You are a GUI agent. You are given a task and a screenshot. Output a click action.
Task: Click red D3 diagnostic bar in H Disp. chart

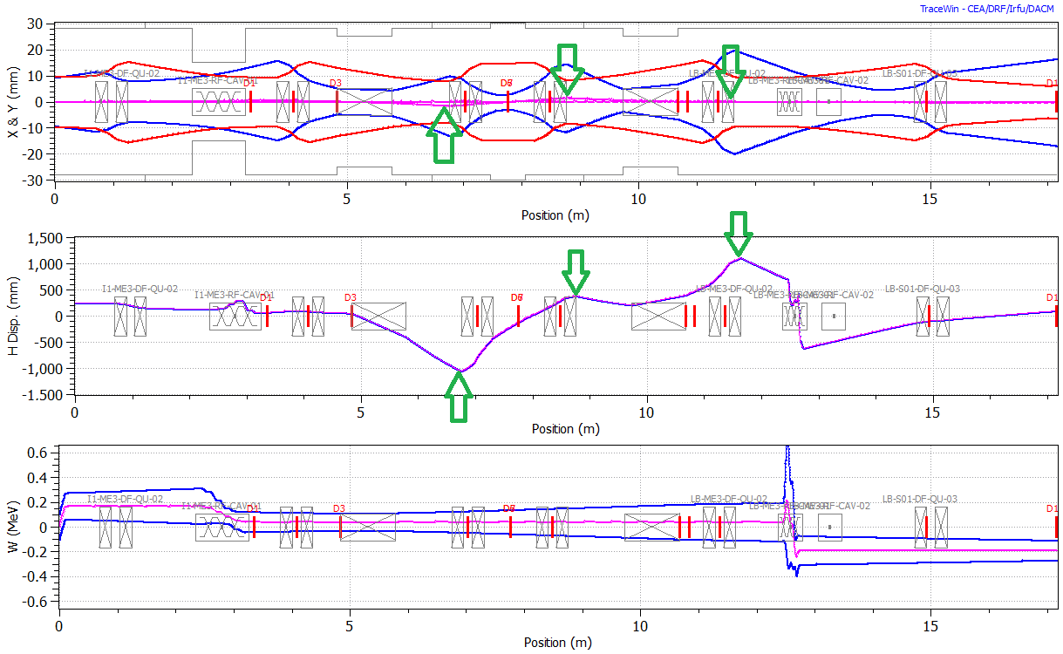click(351, 316)
